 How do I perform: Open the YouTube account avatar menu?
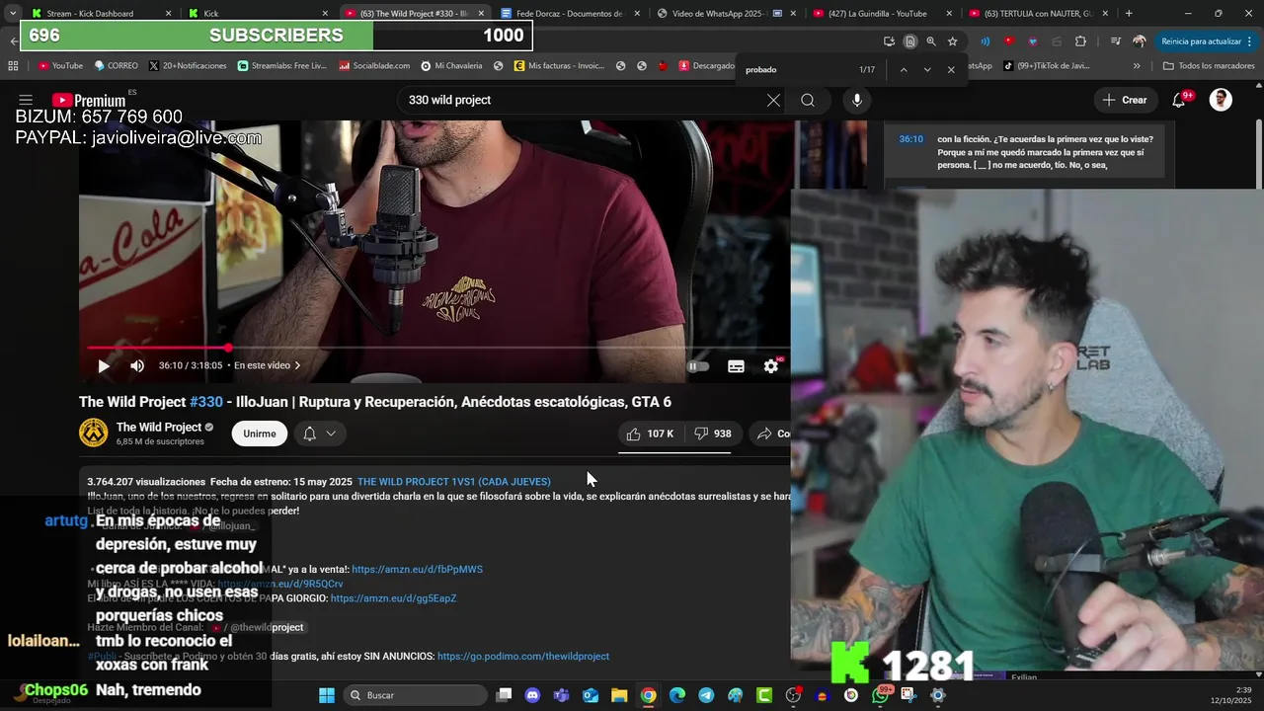click(1221, 100)
